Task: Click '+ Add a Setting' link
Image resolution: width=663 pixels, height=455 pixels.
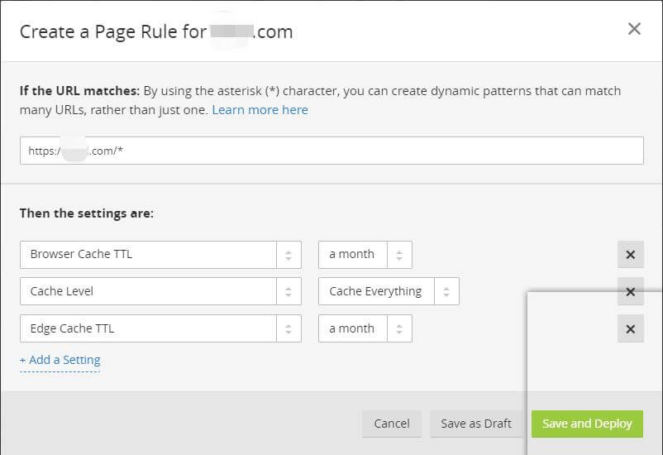Action: (60, 360)
